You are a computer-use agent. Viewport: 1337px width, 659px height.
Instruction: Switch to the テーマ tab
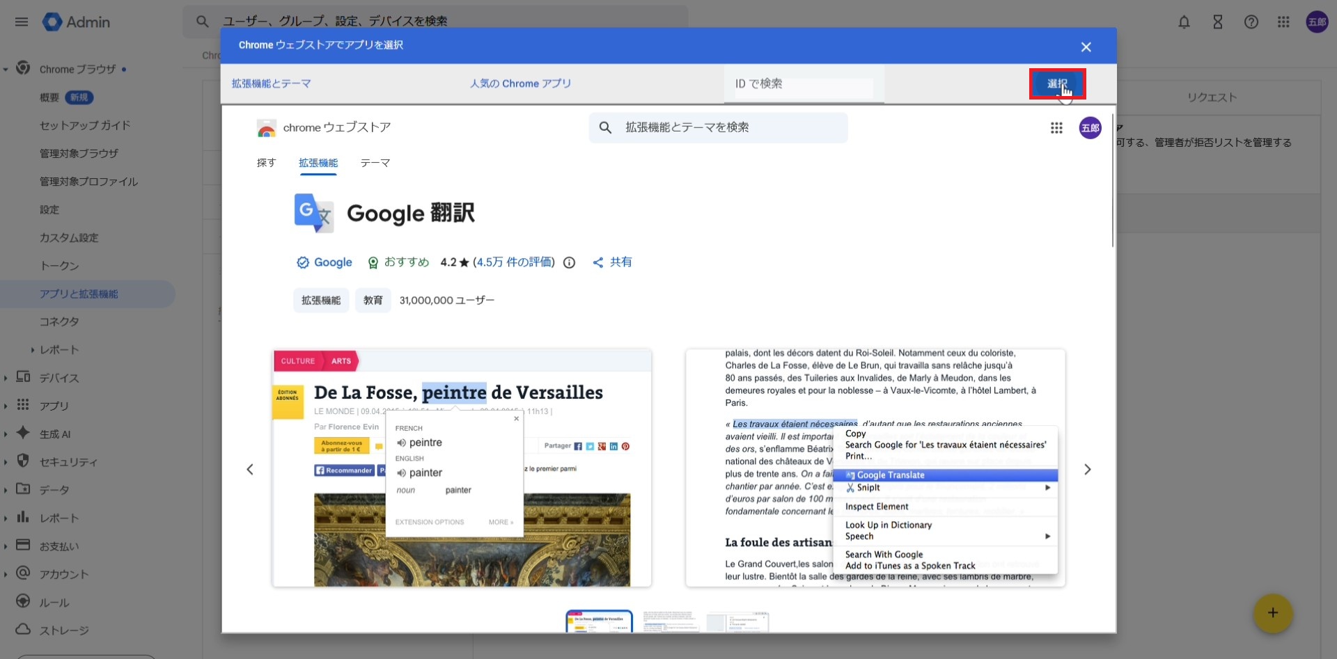(x=375, y=163)
